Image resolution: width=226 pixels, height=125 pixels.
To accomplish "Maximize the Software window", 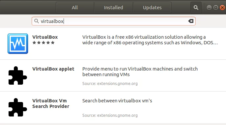I will point(215,8).
